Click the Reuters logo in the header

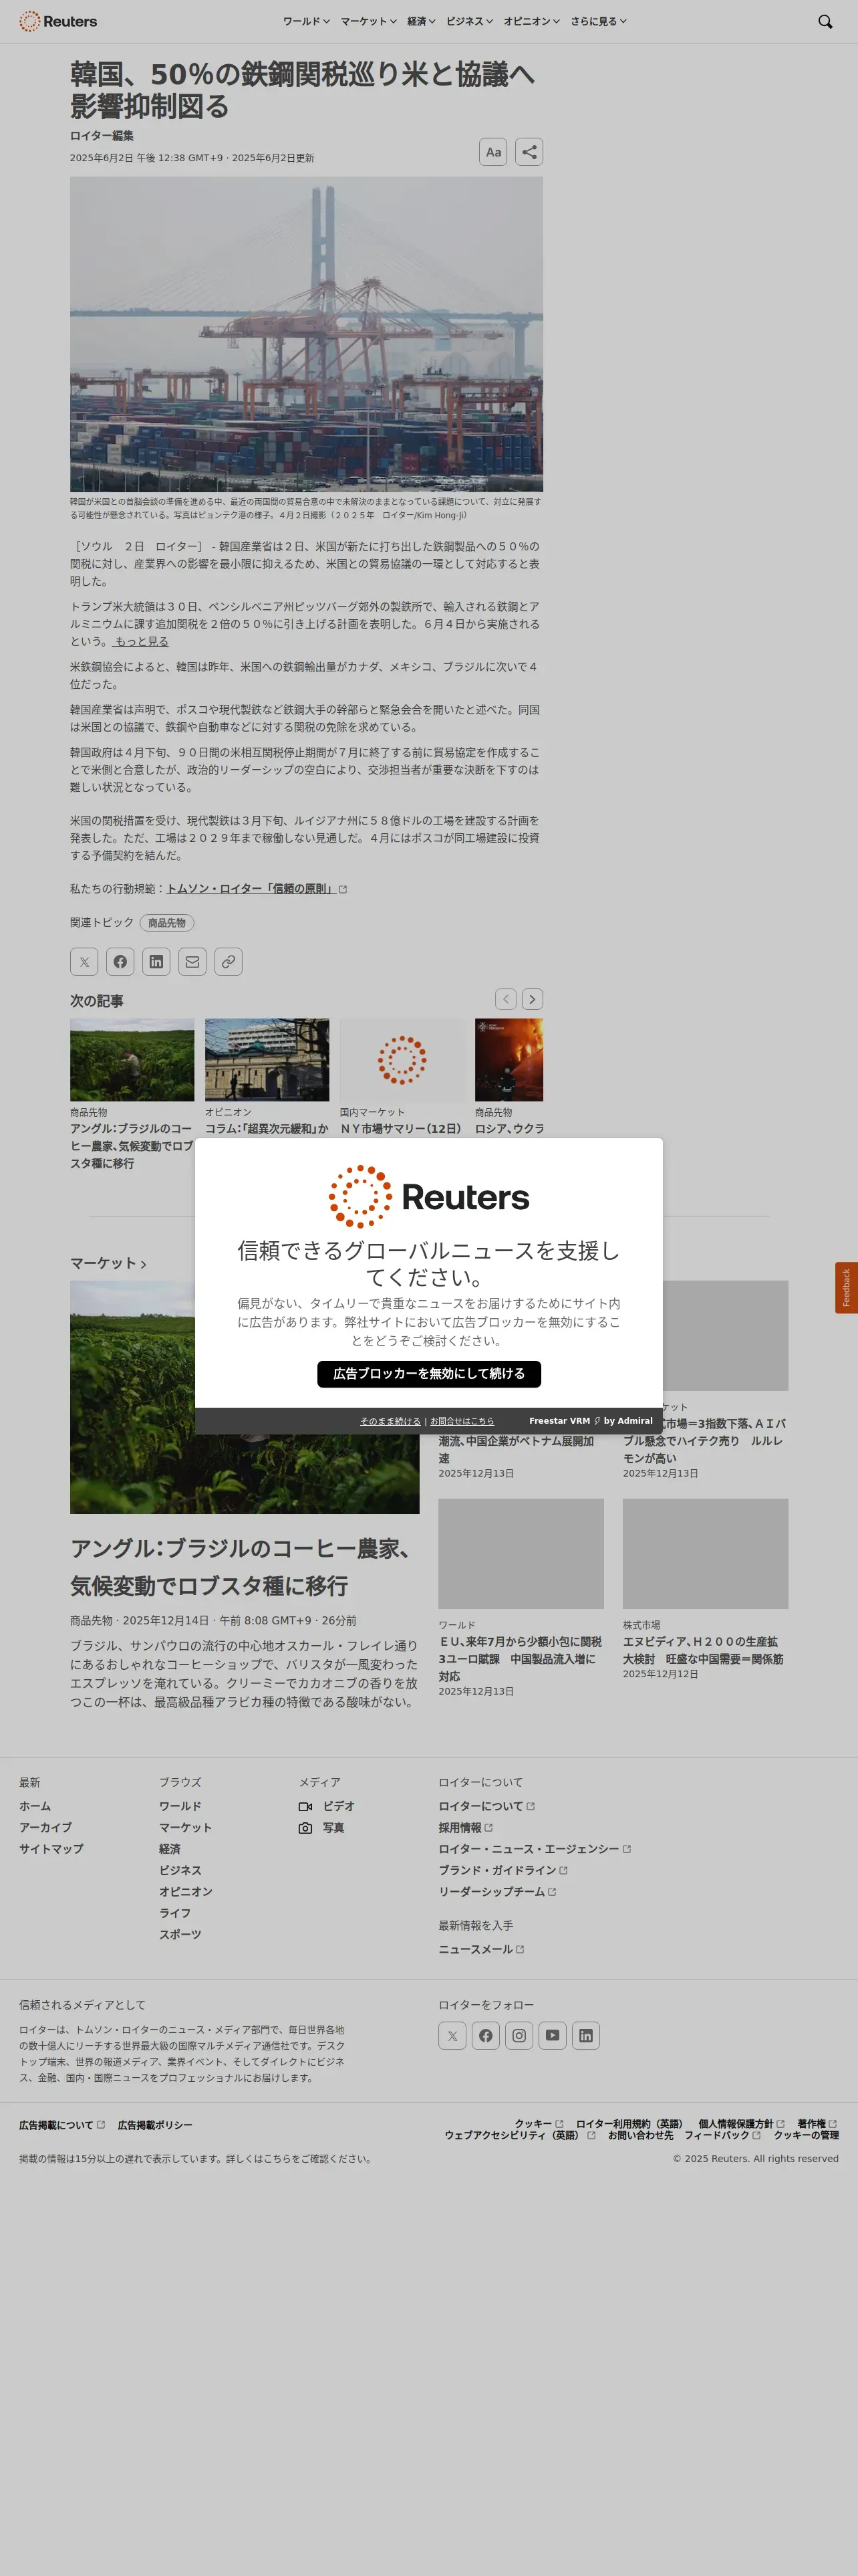[x=58, y=21]
